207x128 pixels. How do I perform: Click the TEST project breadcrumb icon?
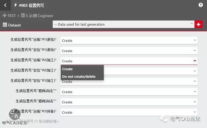pyautogui.click(x=4, y=16)
